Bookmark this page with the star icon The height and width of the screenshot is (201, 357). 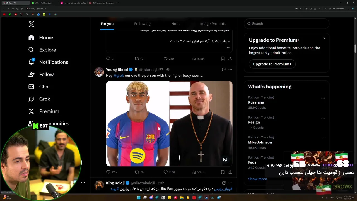pos(296,9)
